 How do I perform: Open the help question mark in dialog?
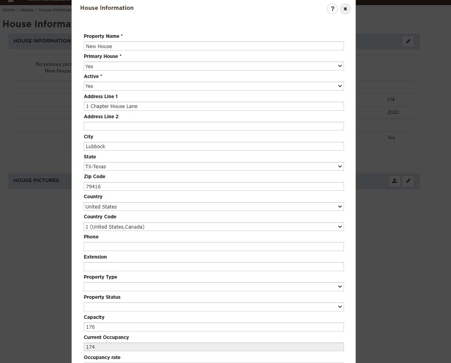click(332, 9)
